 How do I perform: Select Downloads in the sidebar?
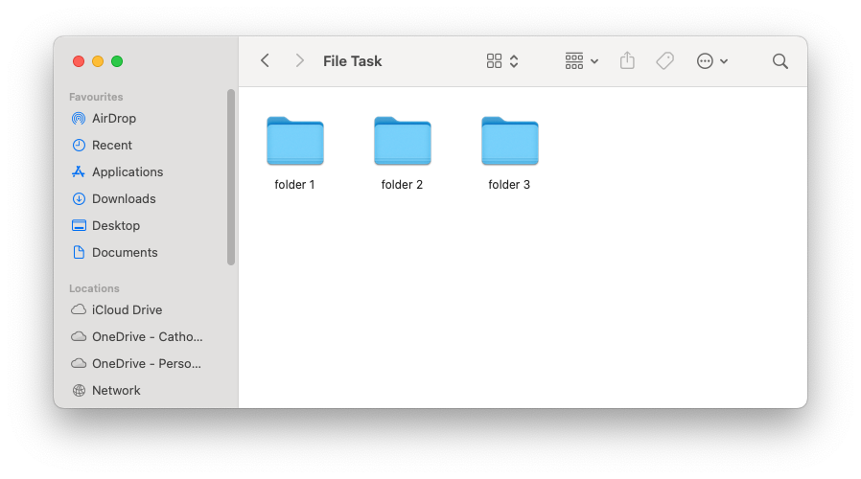pyautogui.click(x=123, y=199)
